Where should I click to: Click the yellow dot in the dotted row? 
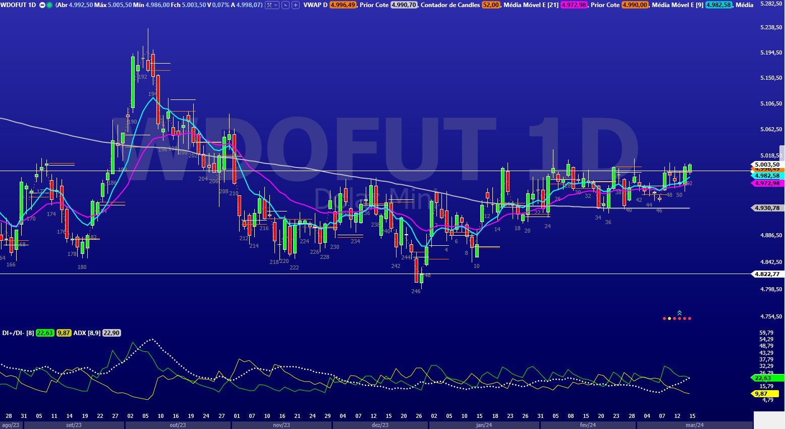[669, 318]
